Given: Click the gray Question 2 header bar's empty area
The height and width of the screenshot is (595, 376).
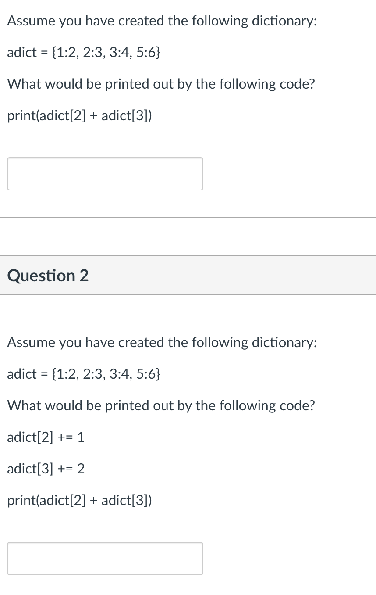Looking at the screenshot, I should 232,276.
